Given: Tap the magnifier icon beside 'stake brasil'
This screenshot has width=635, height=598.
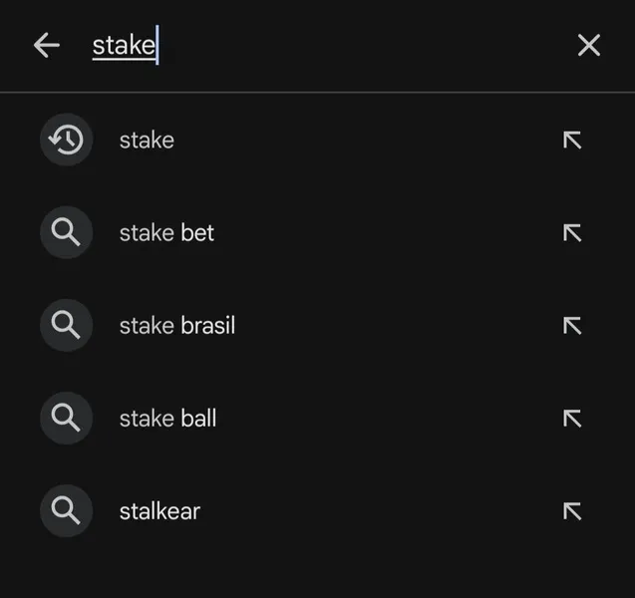Looking at the screenshot, I should click(x=67, y=325).
